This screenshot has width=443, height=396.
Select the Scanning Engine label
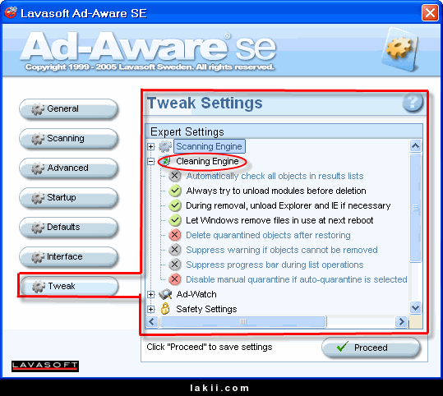209,146
